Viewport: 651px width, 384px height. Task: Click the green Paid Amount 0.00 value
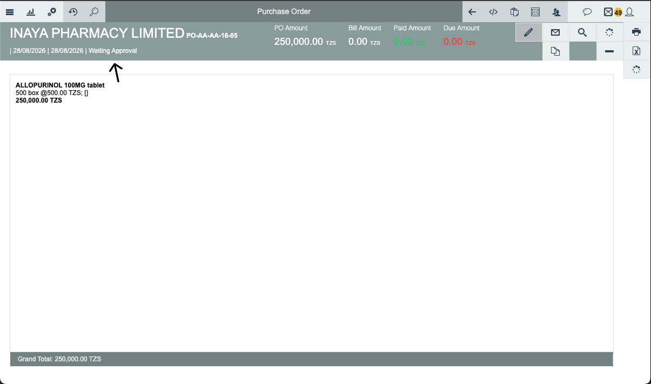404,42
